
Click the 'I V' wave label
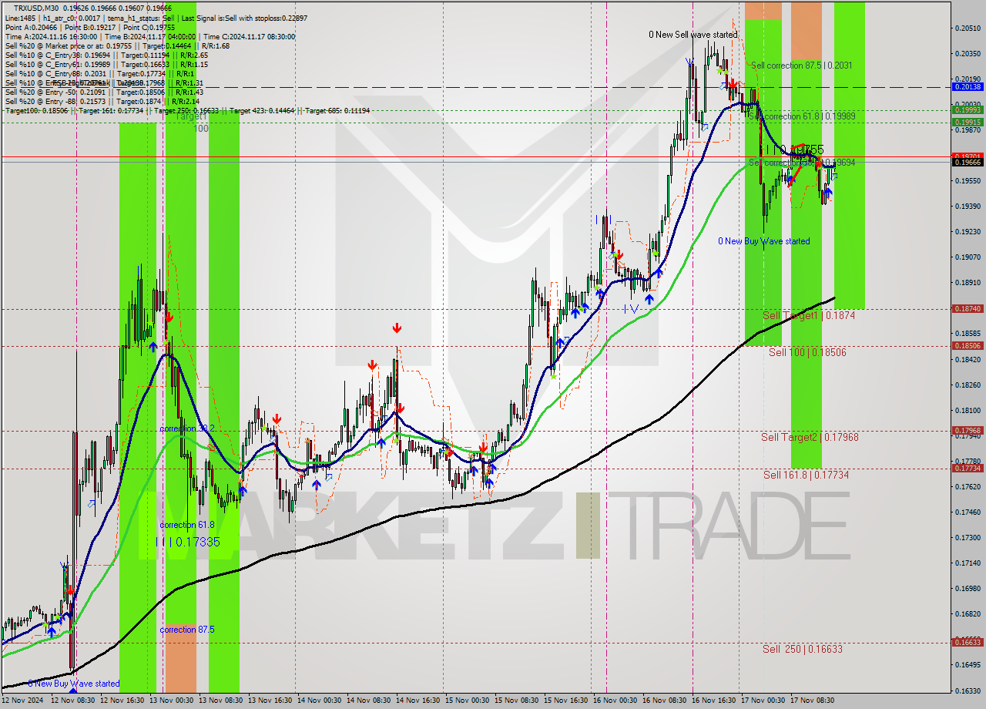tap(632, 309)
